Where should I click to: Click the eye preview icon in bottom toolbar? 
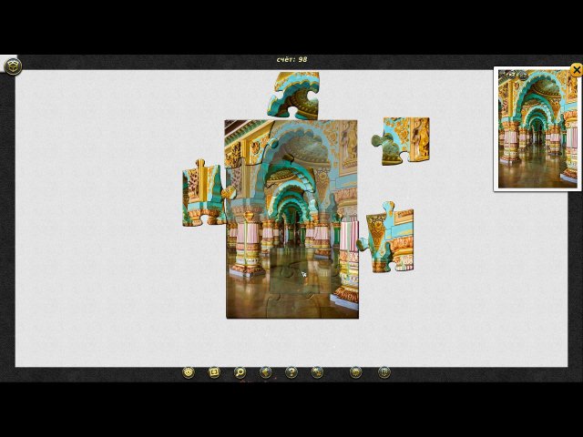(189, 372)
